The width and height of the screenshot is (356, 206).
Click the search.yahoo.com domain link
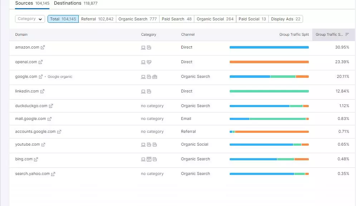coord(32,174)
